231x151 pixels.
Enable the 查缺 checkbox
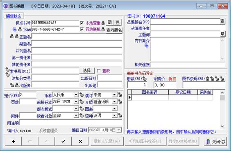99,71
